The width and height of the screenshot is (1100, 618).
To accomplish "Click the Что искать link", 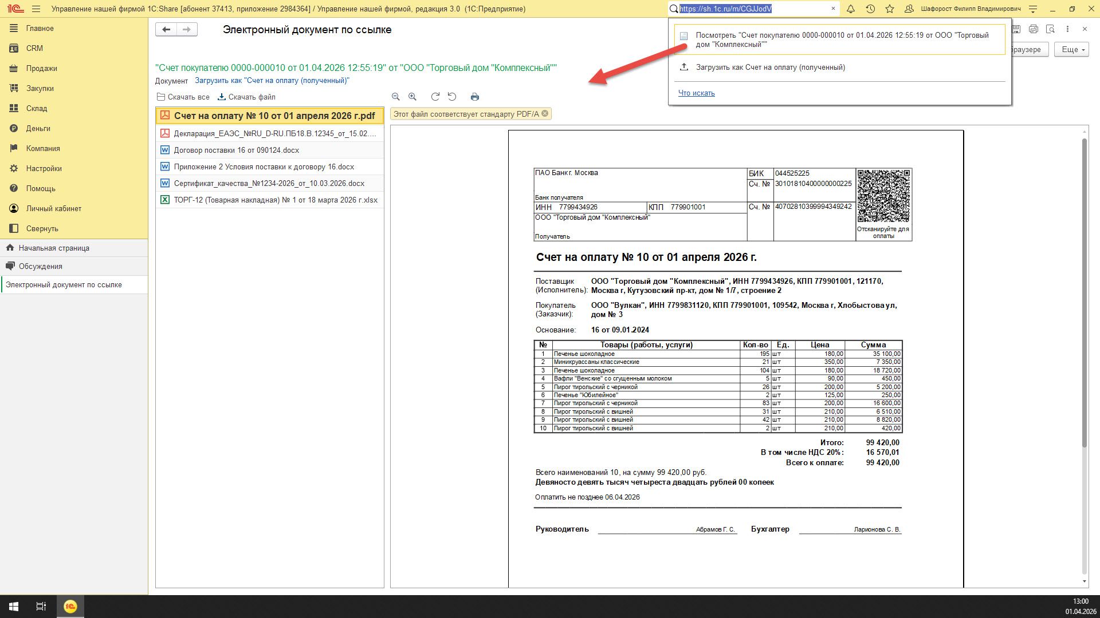I will pos(696,93).
